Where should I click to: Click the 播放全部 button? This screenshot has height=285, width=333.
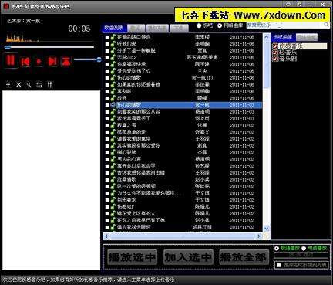(x=244, y=257)
